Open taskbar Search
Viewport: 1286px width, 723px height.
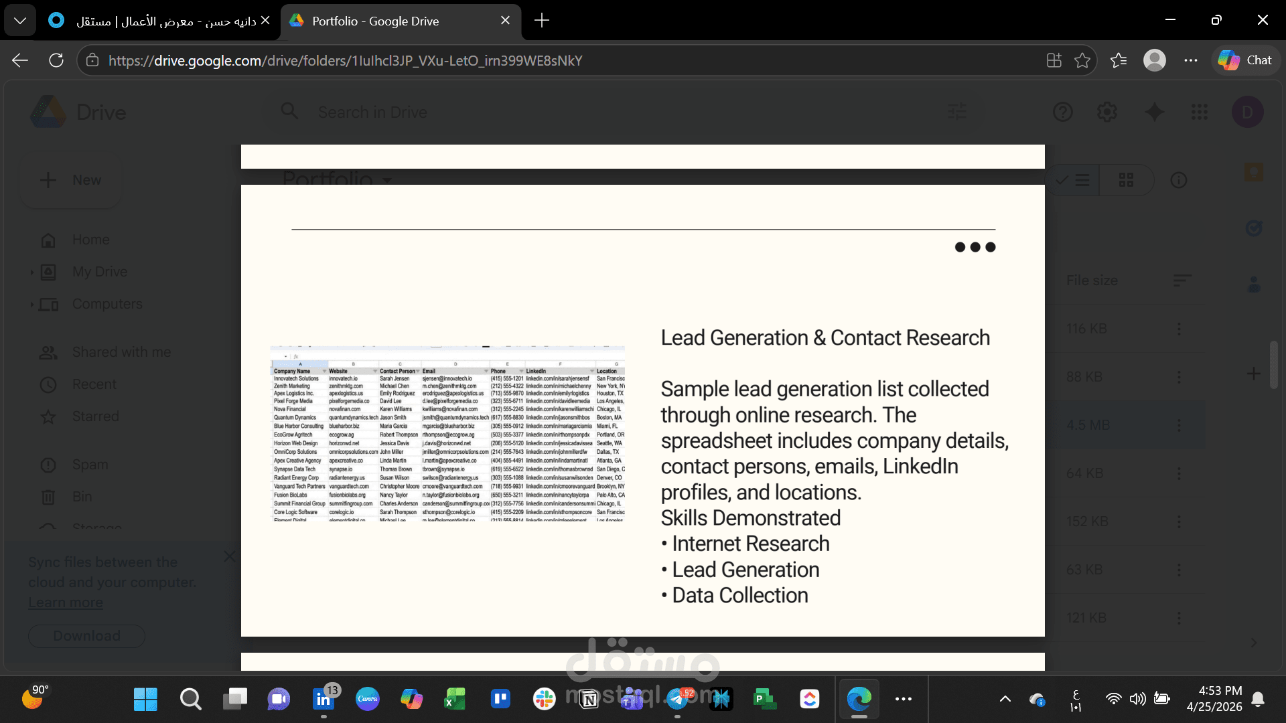(x=190, y=699)
